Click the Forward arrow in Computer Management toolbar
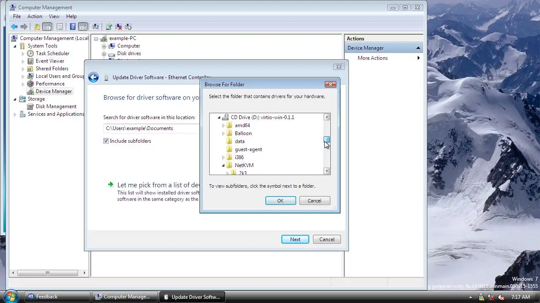540x303 pixels. (24, 27)
